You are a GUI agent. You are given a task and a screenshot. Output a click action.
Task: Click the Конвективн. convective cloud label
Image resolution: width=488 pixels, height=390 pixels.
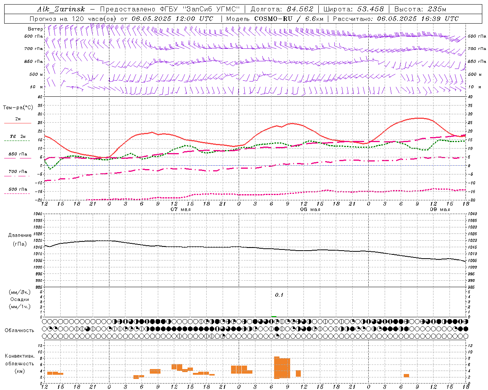20,356
